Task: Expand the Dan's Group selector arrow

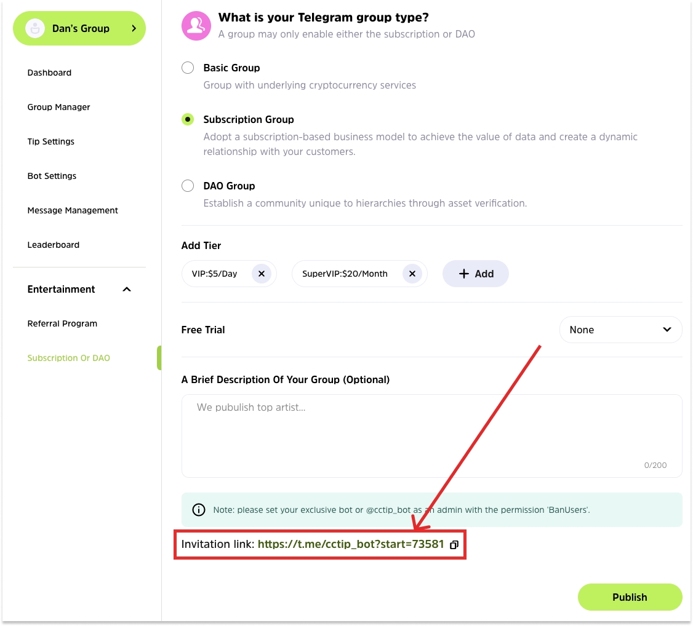Action: point(134,28)
